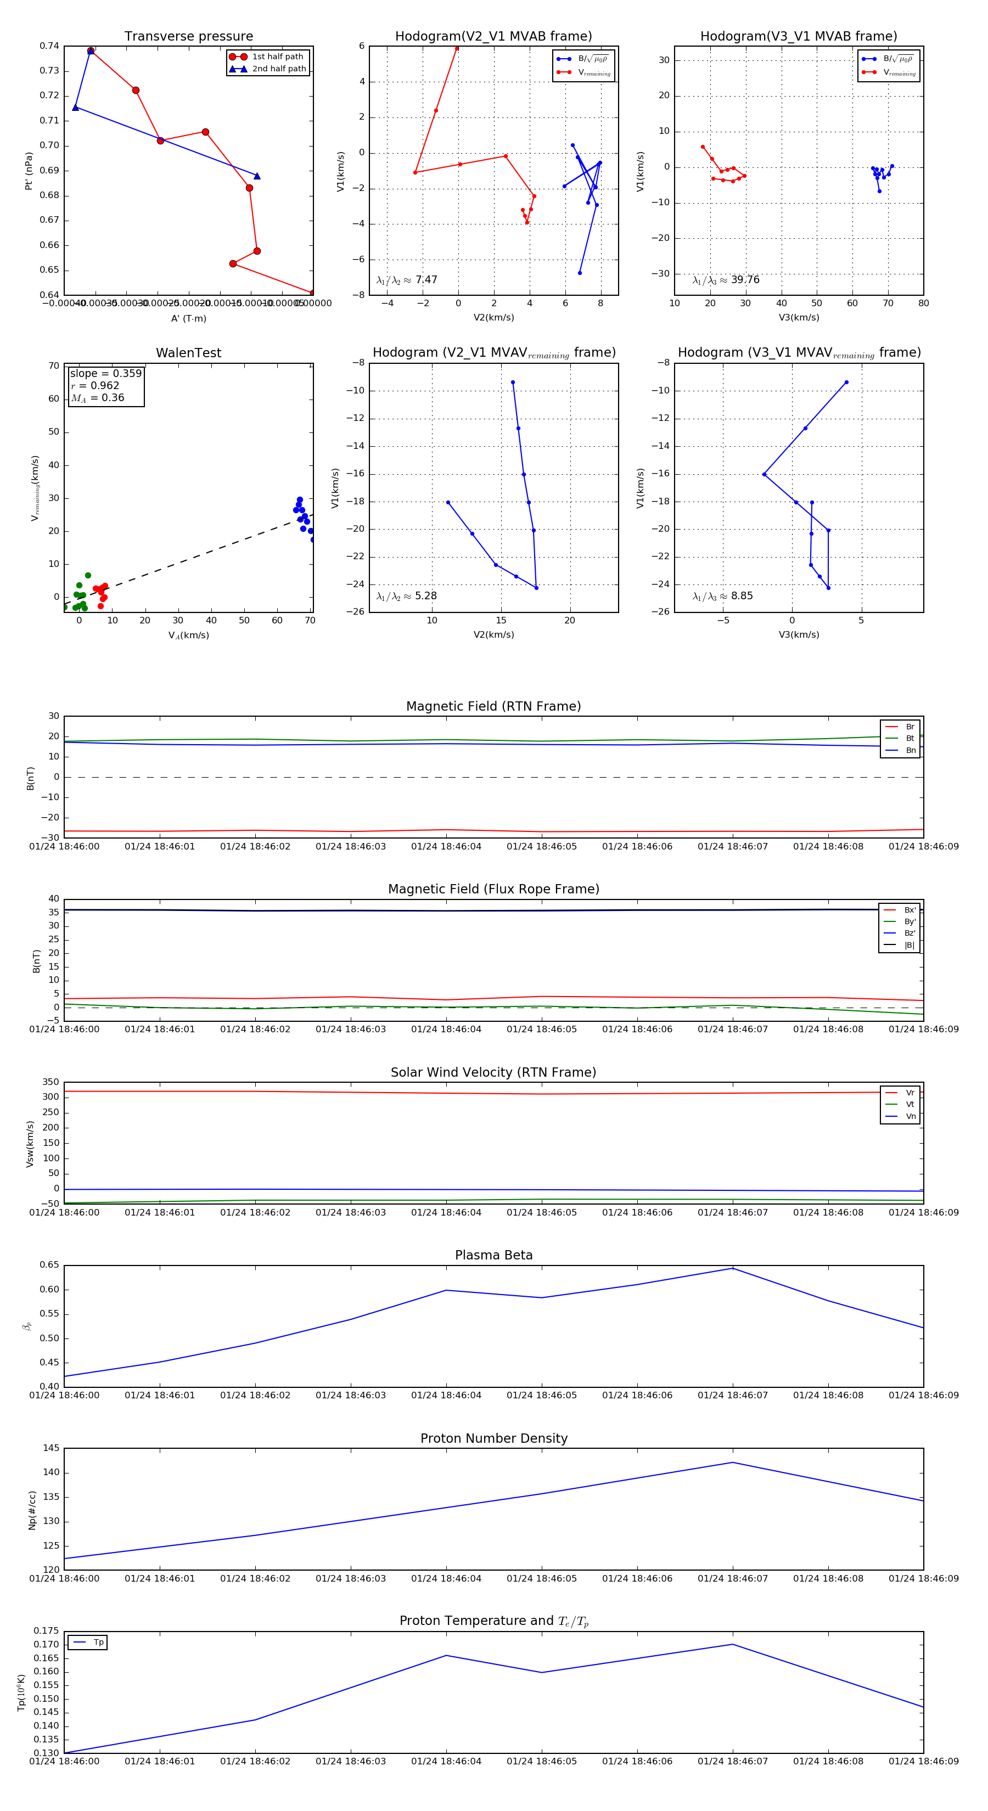Screen dimensions: 988x1811
Task: Click the 'Vn' legend entry
Action: coord(900,1116)
